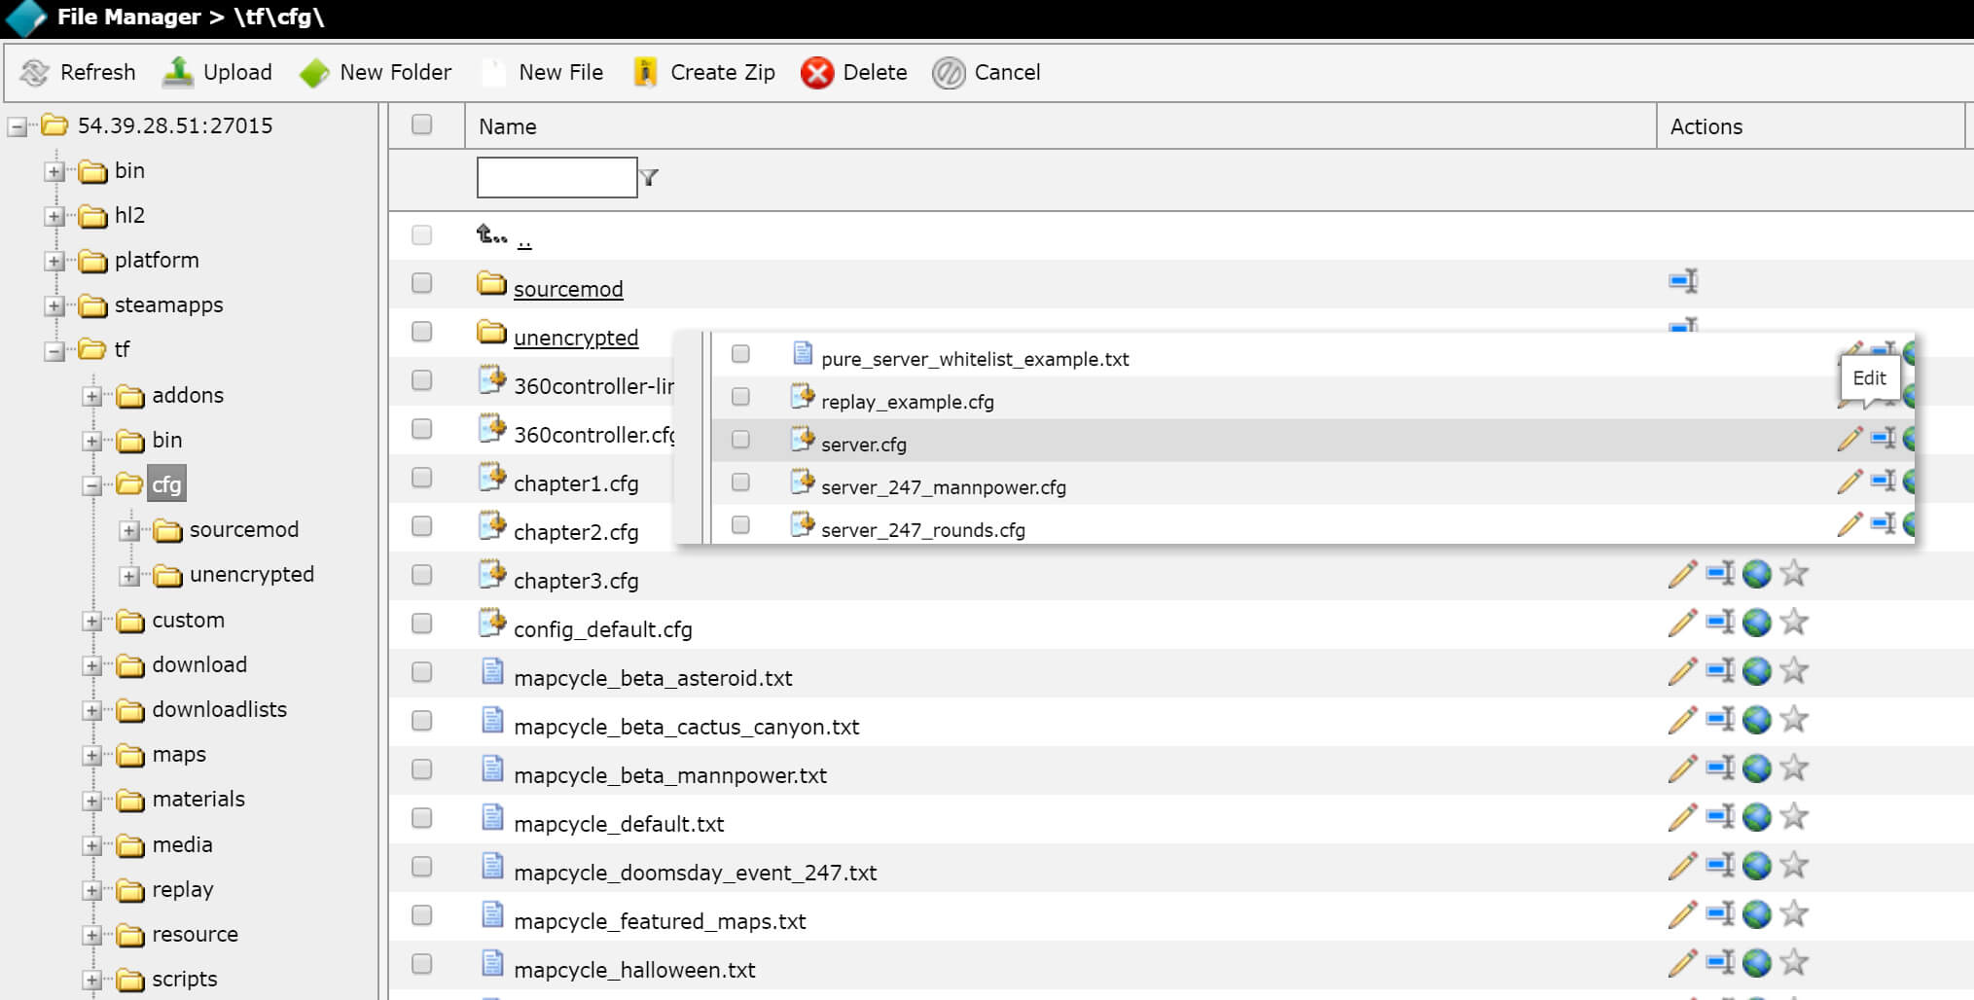
Task: Expand the addons folder in tree
Action: 92,396
